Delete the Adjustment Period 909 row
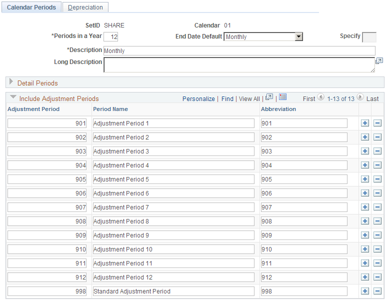The height and width of the screenshot is (302, 387). (377, 235)
